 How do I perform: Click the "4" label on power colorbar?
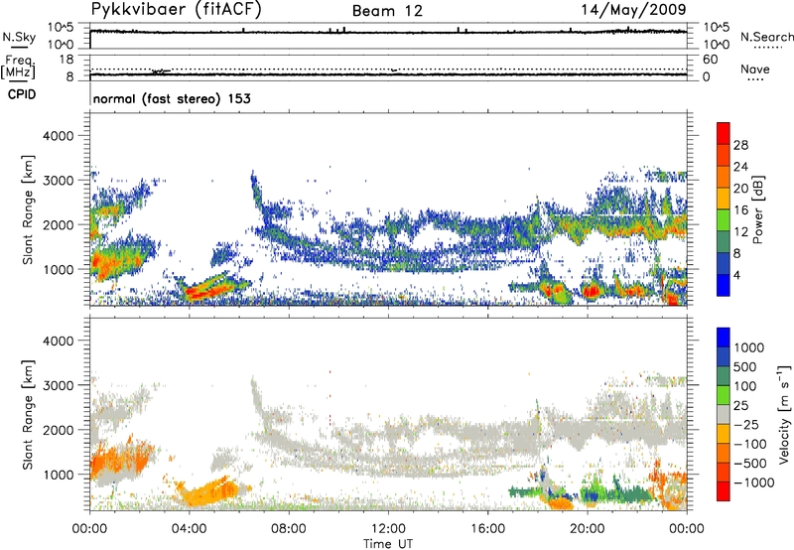[x=736, y=276]
